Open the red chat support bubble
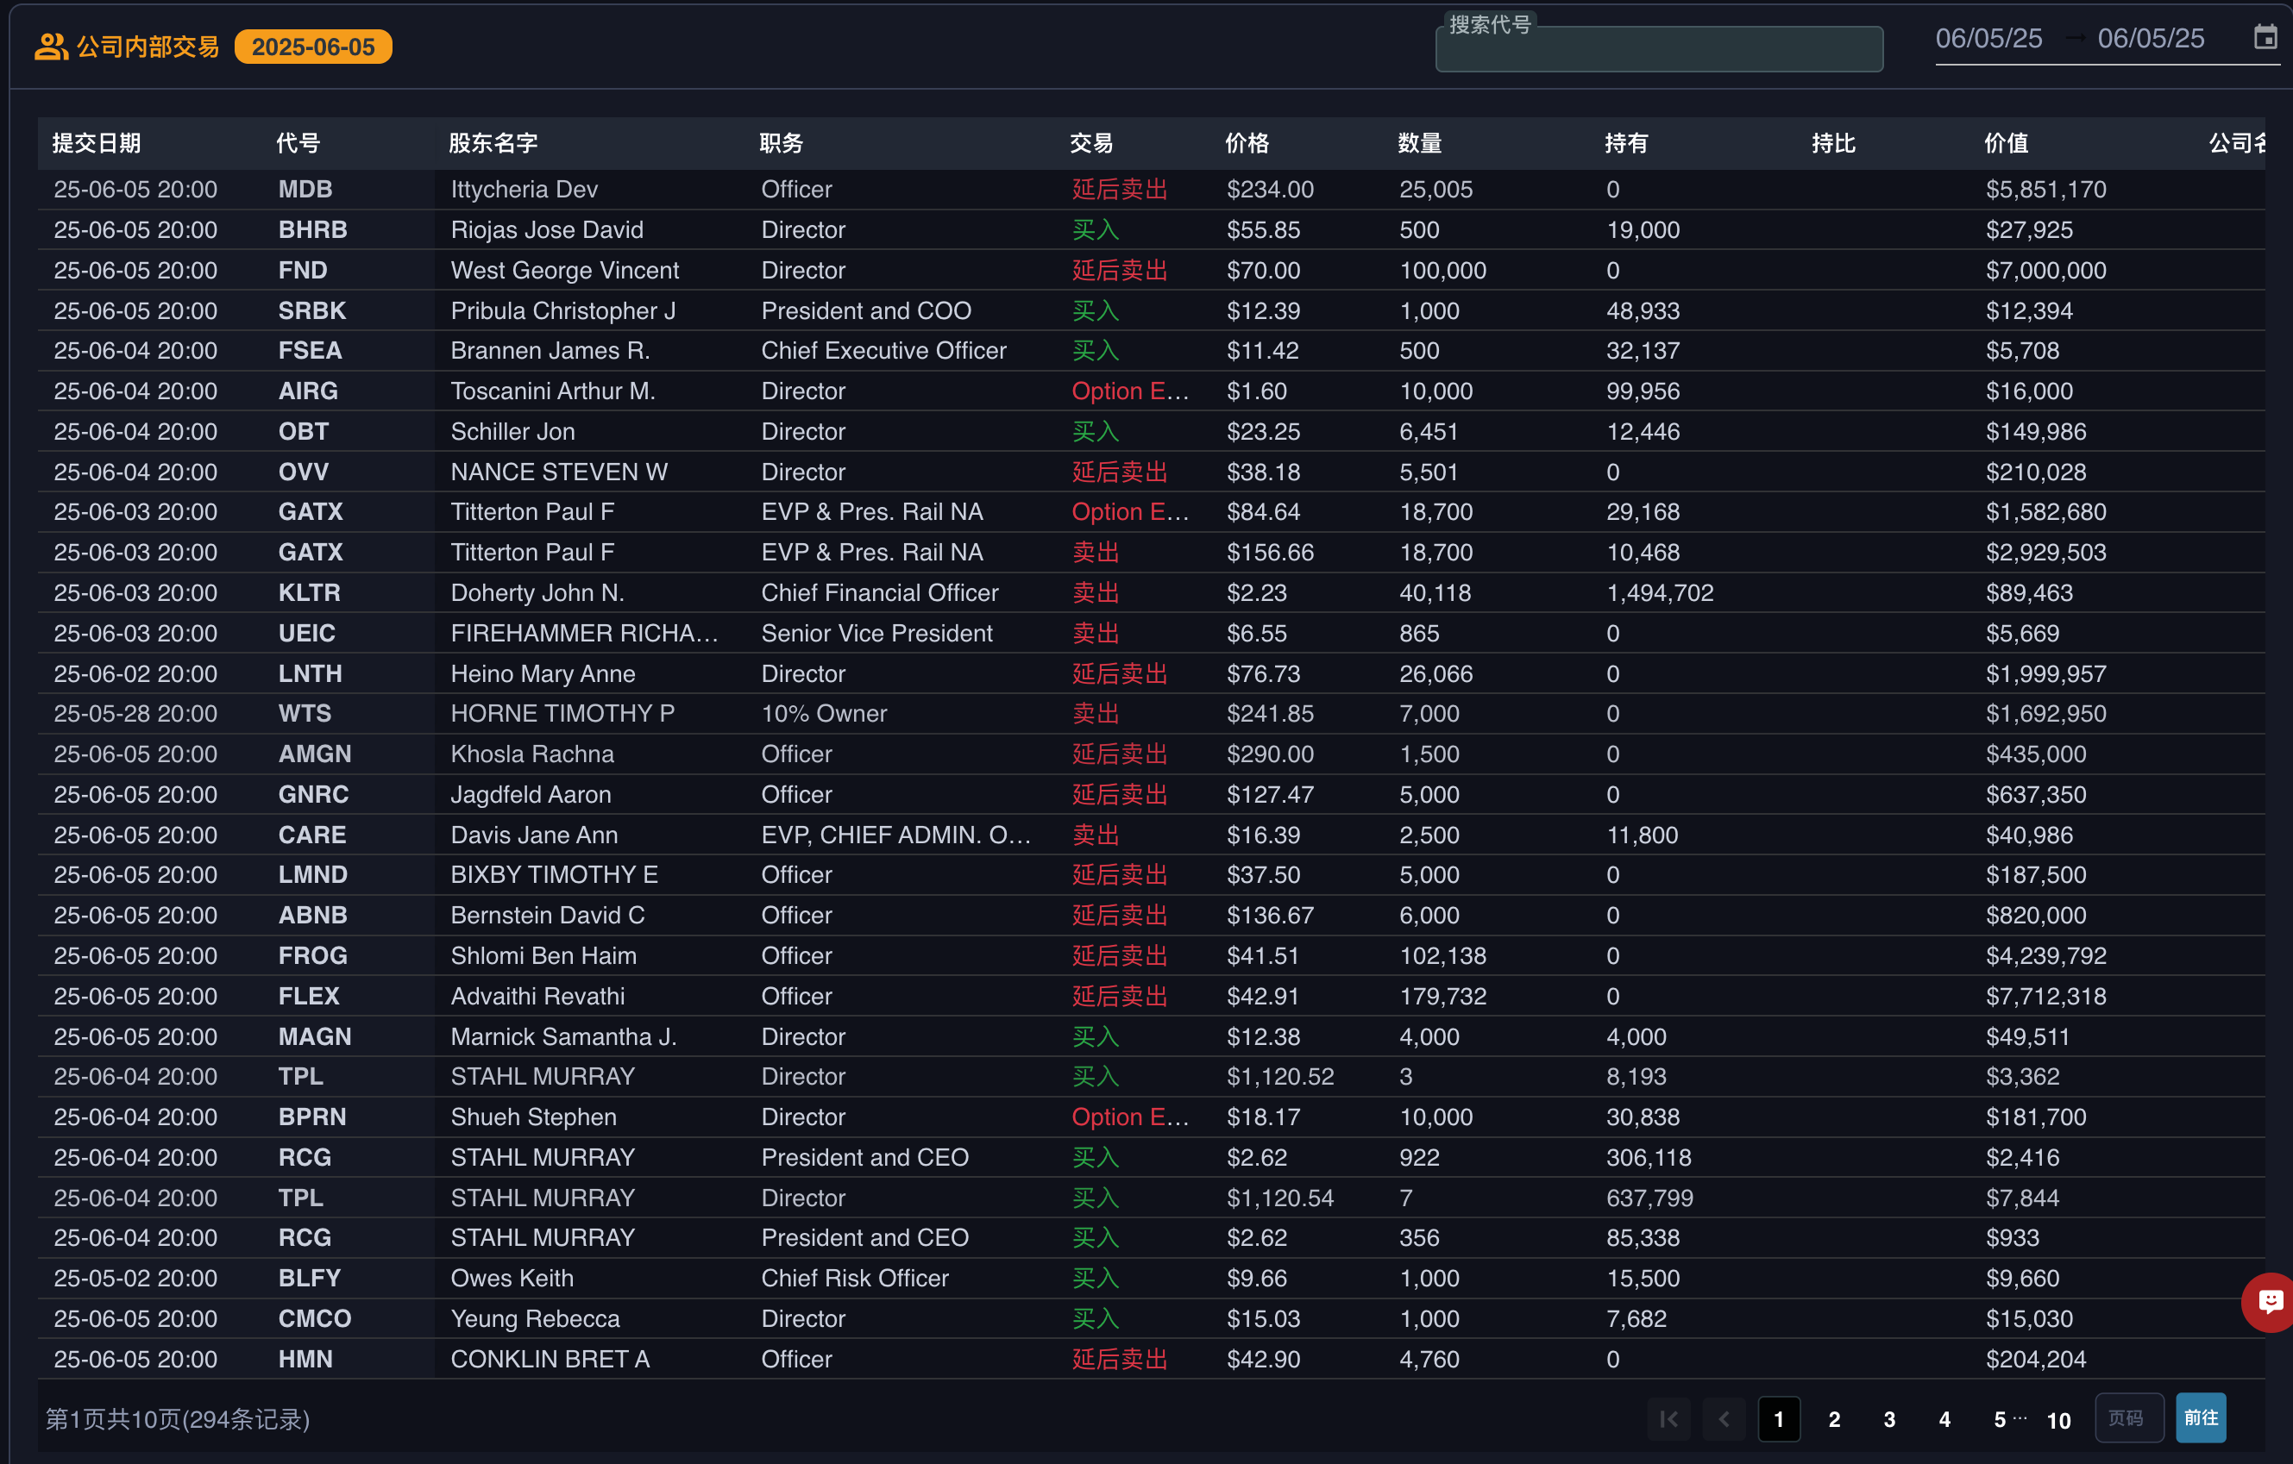 [2271, 1301]
